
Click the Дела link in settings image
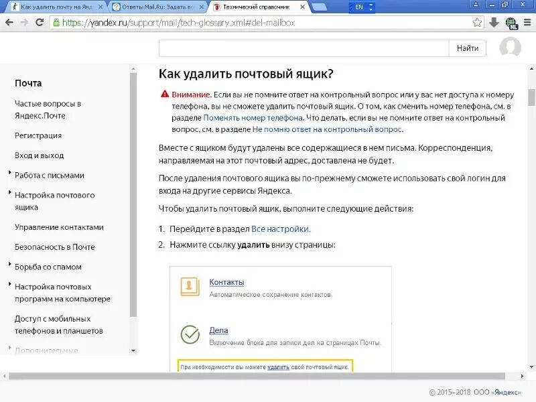[218, 330]
